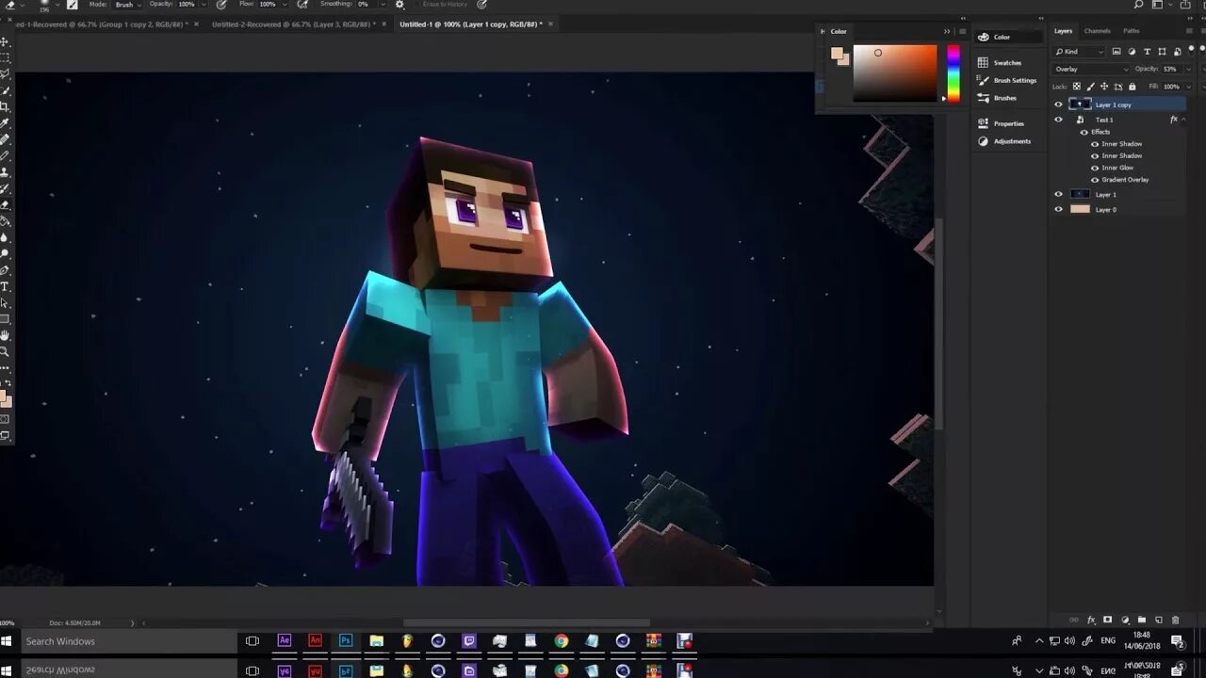The width and height of the screenshot is (1206, 678).
Task: Open After Effects from taskbar
Action: 284,641
